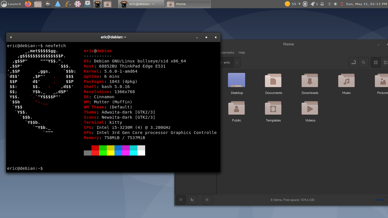Click the eric@debian terminal title text
The width and height of the screenshot is (388, 218).
point(113,37)
